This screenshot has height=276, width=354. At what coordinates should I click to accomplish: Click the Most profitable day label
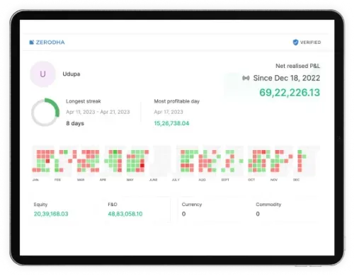point(177,101)
